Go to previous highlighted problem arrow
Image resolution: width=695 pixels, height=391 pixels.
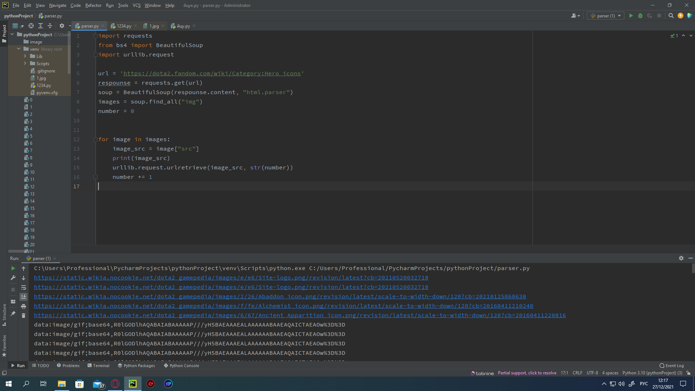click(683, 35)
